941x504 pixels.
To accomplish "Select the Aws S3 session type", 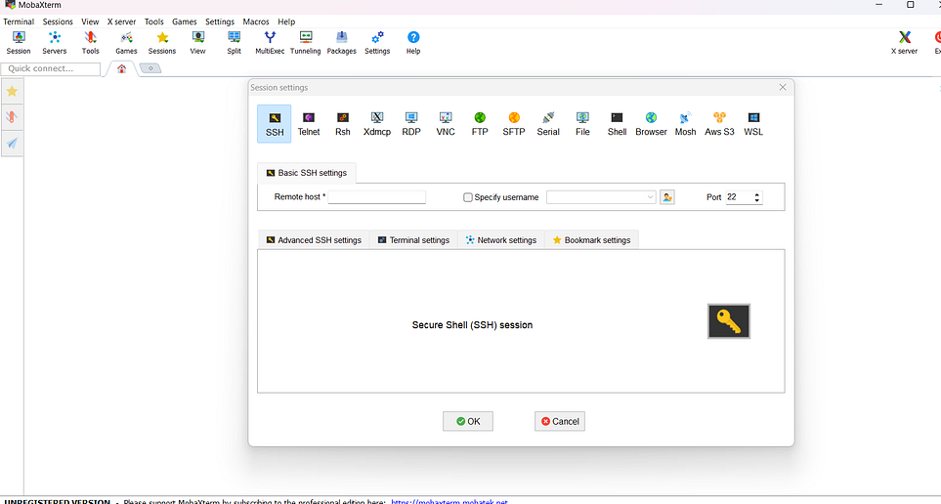I will point(719,124).
